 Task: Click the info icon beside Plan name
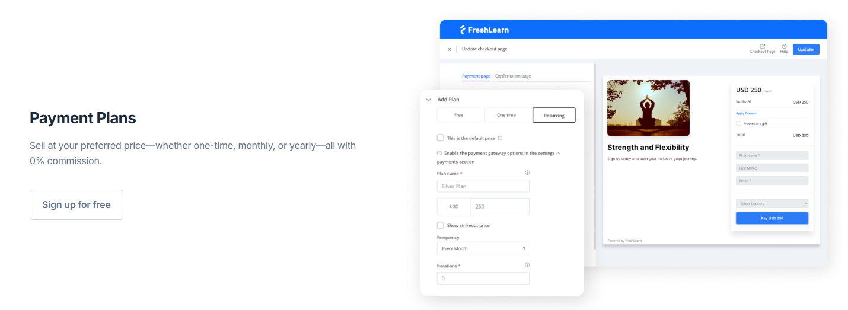pos(527,172)
